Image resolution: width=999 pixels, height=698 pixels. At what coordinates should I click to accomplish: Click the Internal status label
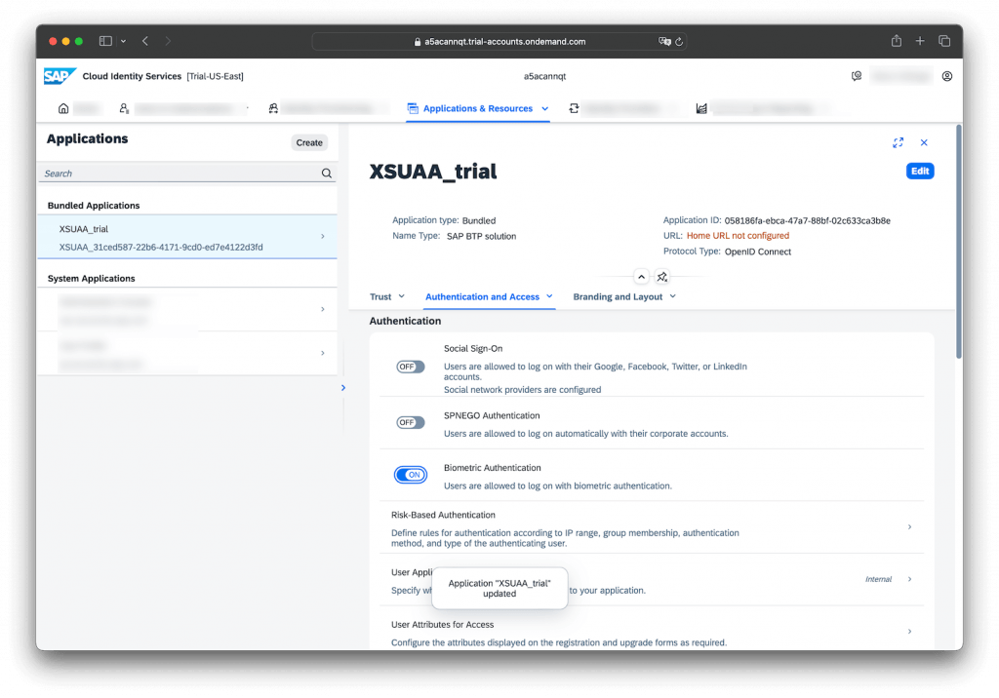tap(878, 579)
